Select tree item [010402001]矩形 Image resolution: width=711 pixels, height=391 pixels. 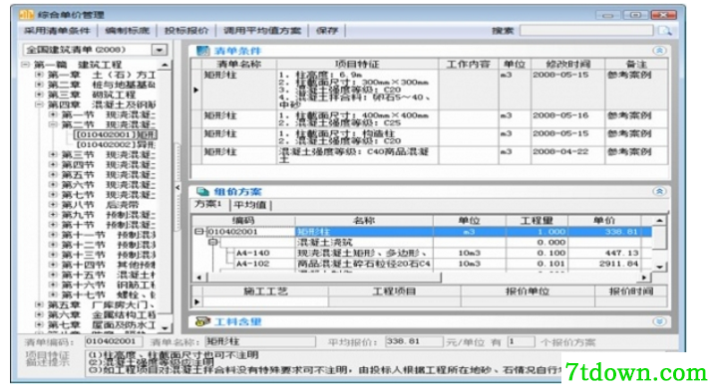115,134
